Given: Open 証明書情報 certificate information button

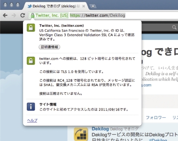Looking at the screenshot, I should tap(49, 47).
